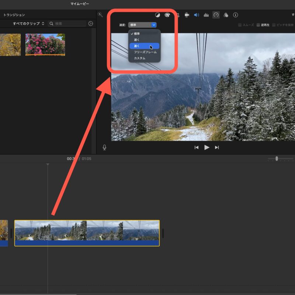Viewport: 295px width, 295px height.
Task: Open the clip information icon
Action: (x=235, y=15)
